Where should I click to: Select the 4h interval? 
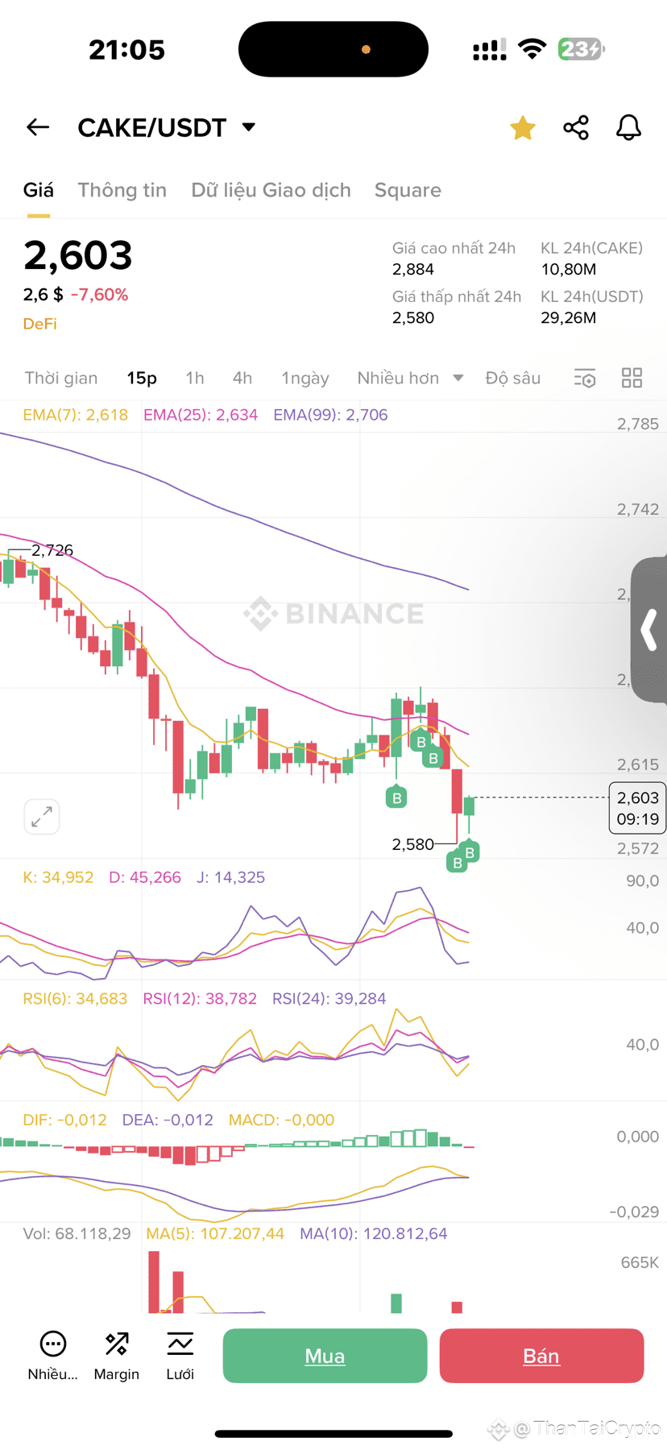click(242, 378)
